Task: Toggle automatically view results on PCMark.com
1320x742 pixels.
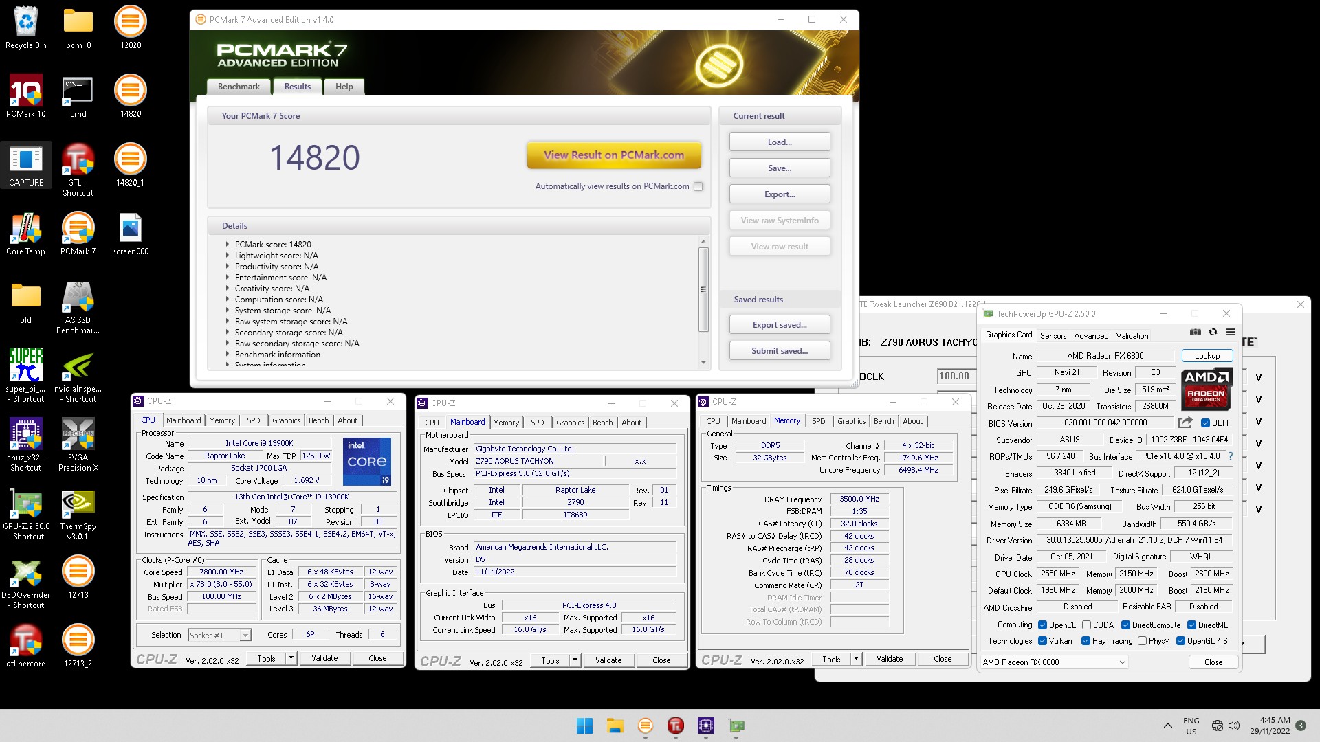Action: tap(698, 186)
